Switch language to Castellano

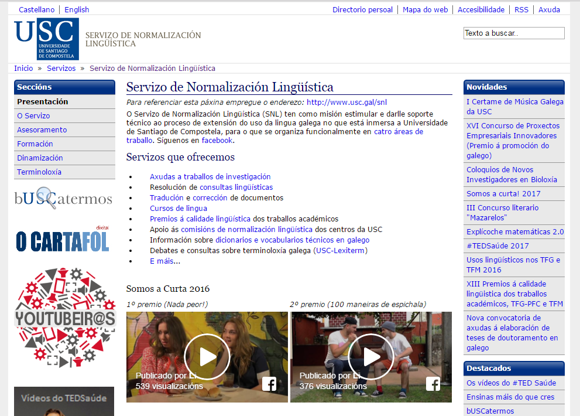(36, 9)
